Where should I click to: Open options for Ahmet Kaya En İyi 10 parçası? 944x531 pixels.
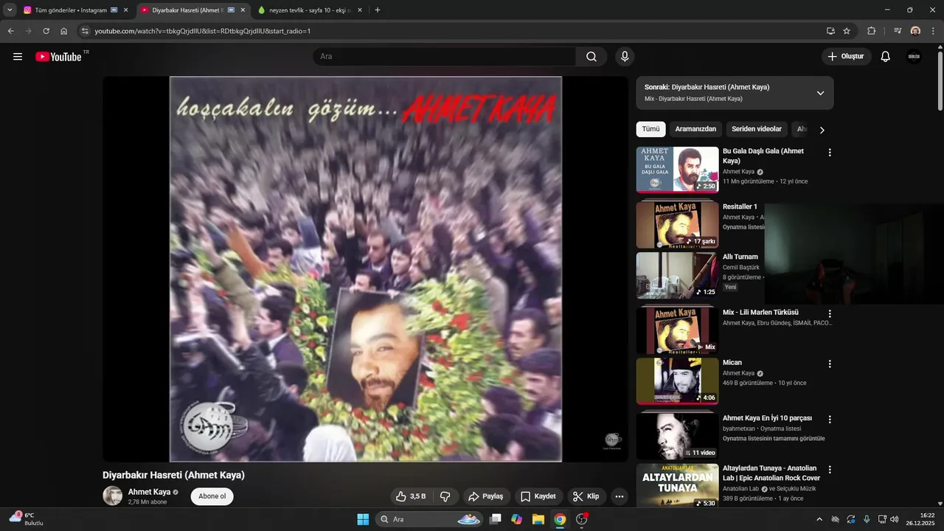pos(830,419)
